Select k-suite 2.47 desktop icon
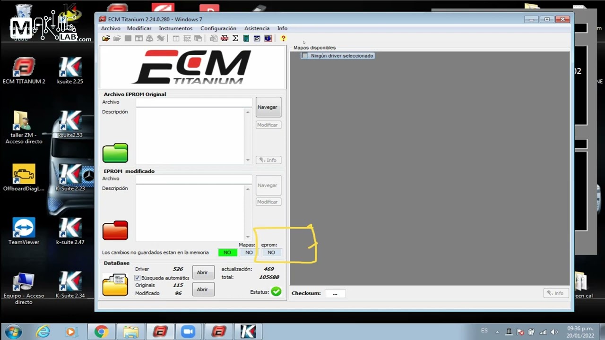This screenshot has height=340, width=605. click(x=70, y=231)
